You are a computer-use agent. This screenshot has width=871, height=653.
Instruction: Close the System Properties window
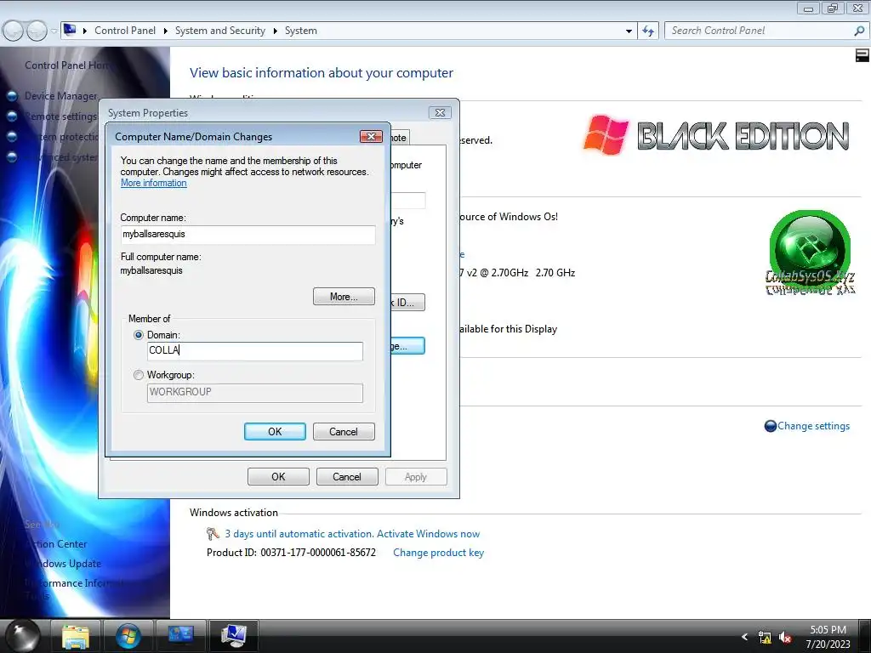tap(440, 113)
